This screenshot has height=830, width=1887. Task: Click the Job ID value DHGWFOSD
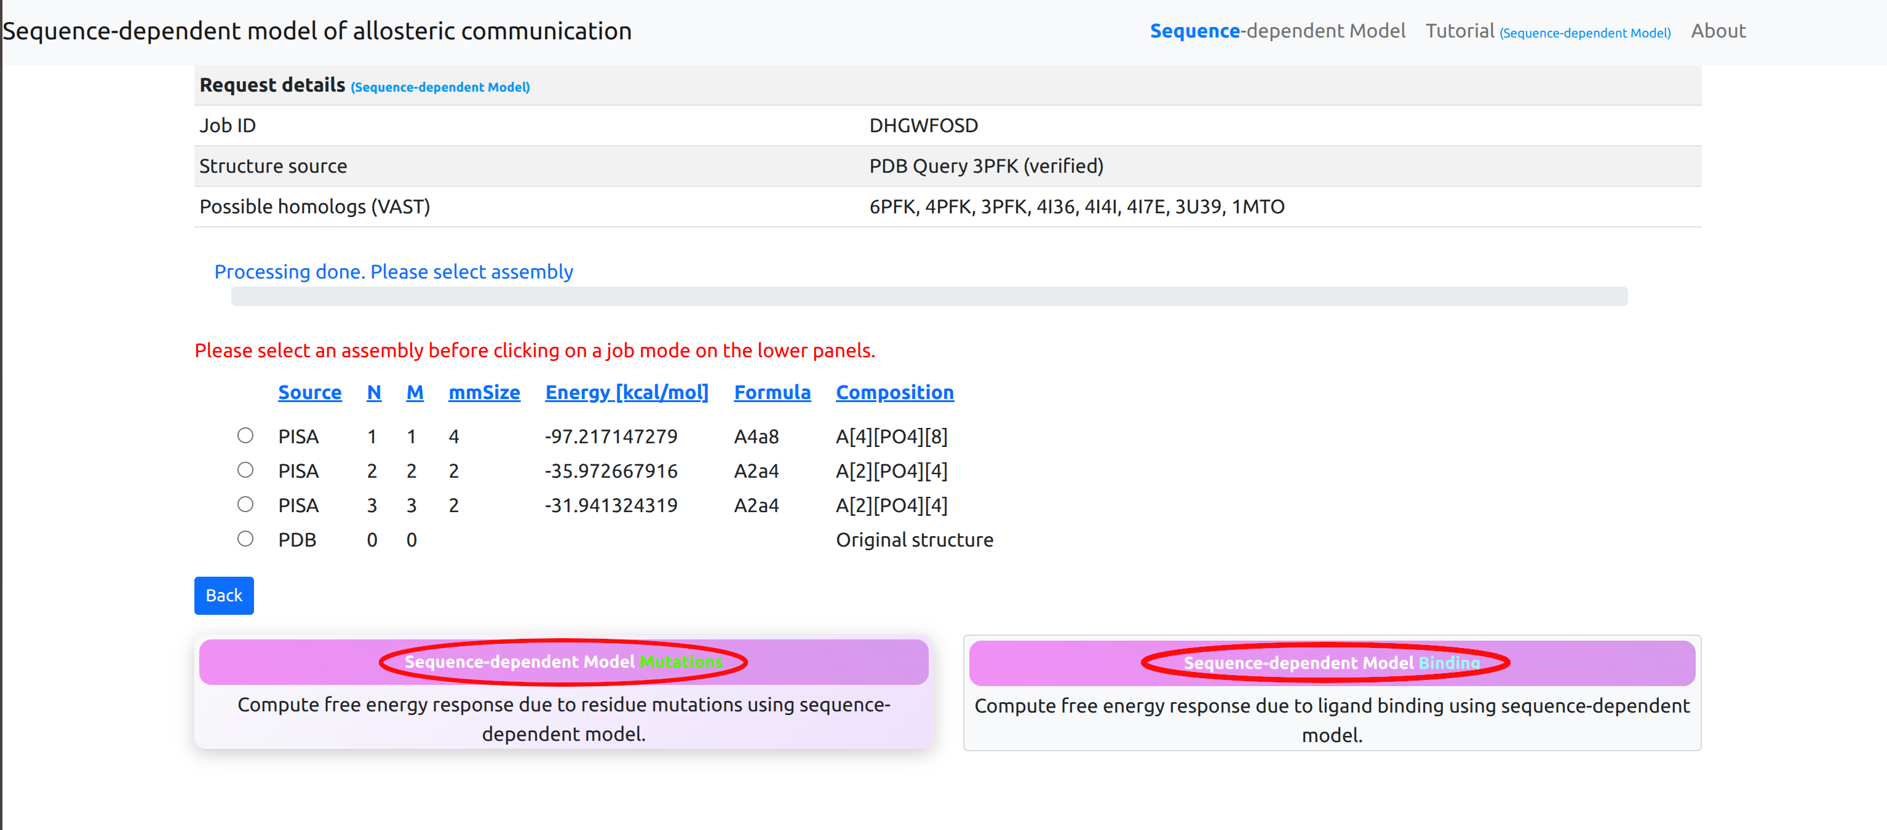point(923,125)
